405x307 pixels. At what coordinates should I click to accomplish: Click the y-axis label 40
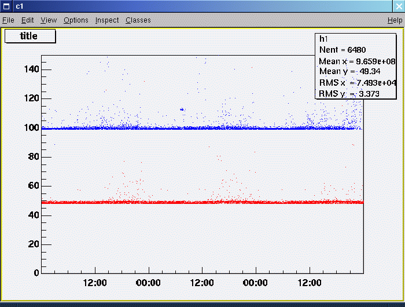point(34,215)
